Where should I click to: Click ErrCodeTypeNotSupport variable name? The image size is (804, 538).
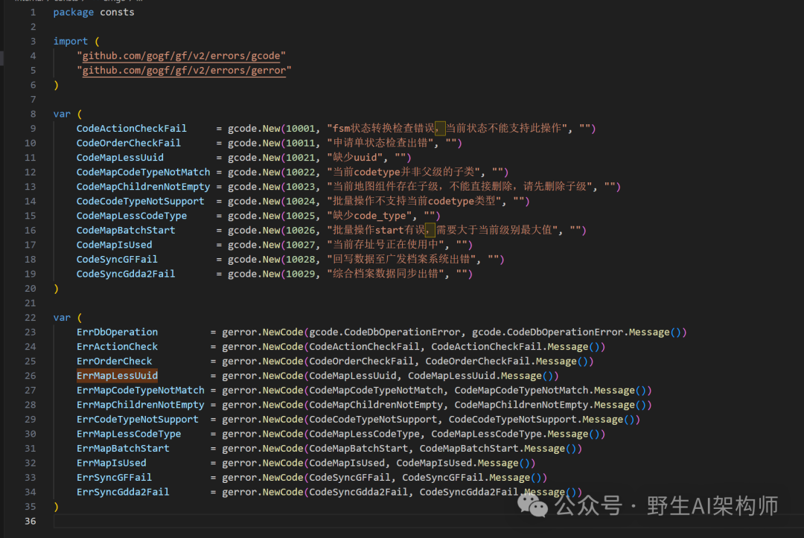137,419
